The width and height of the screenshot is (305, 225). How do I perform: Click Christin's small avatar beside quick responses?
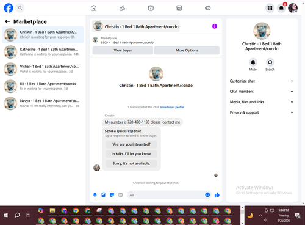pos(96,168)
